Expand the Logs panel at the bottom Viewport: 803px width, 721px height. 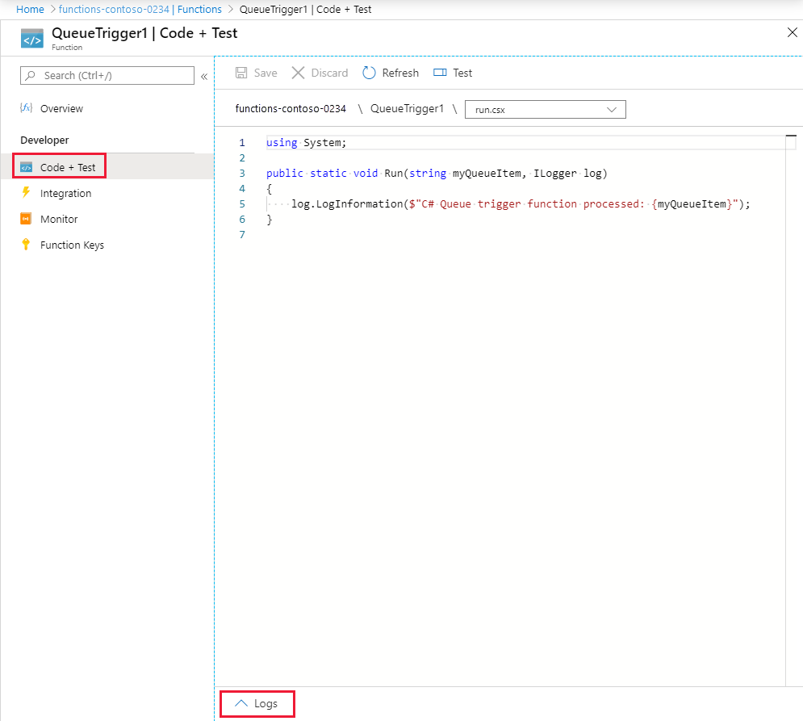tap(257, 703)
